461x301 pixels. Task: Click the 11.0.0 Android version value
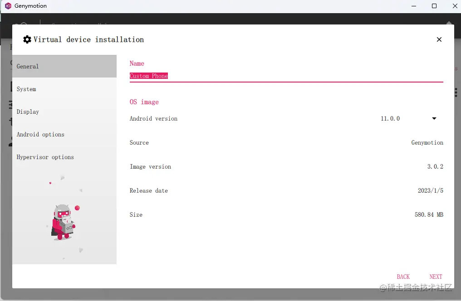point(390,118)
